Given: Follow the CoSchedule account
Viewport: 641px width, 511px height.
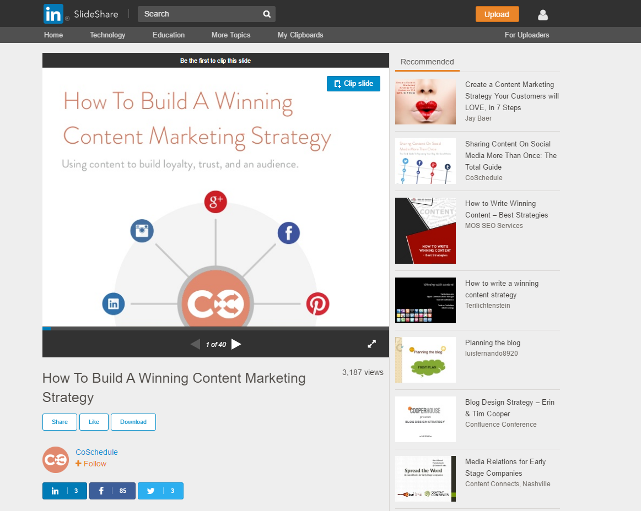Looking at the screenshot, I should pos(90,464).
